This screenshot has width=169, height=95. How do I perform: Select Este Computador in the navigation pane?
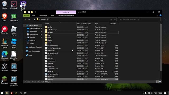click(34, 51)
